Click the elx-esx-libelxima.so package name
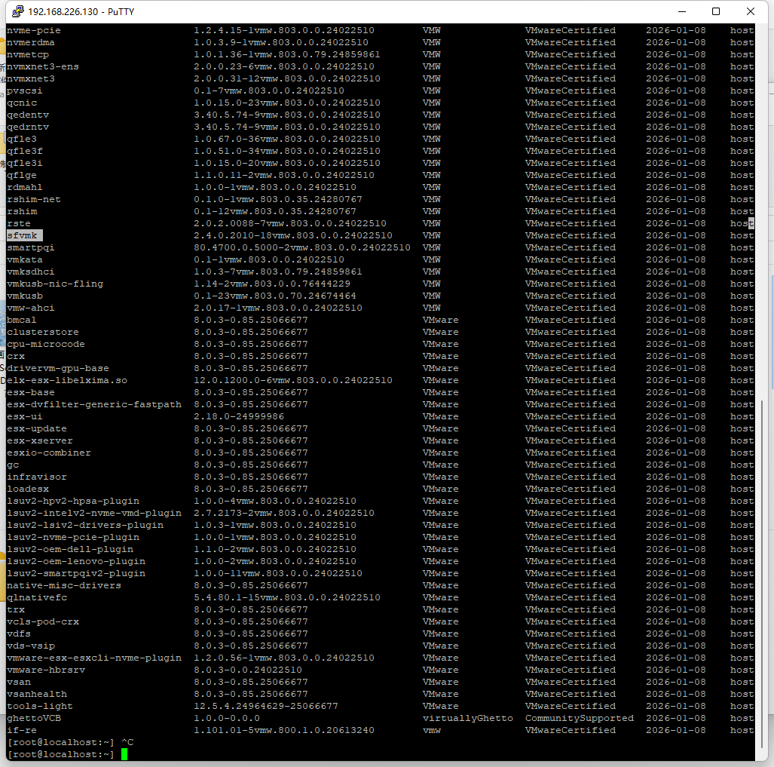The height and width of the screenshot is (767, 774). tap(66, 380)
